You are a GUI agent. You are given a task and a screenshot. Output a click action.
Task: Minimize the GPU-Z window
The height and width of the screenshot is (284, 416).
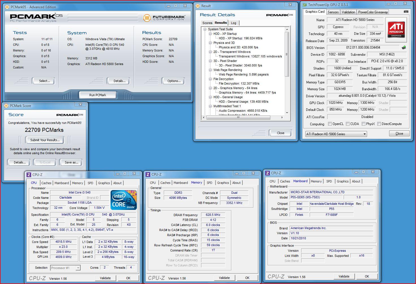tap(388, 4)
